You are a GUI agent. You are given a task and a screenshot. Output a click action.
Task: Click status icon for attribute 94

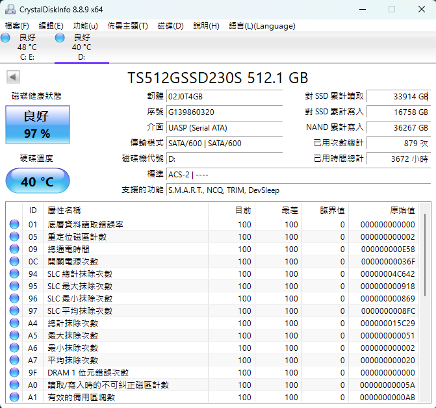pyautogui.click(x=14, y=274)
